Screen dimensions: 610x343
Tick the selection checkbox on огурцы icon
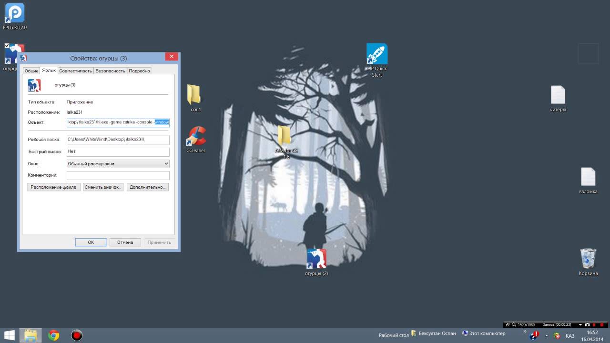pyautogui.click(x=7, y=46)
